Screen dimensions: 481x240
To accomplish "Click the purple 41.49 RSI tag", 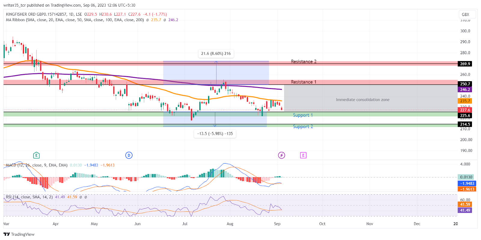I will pos(465,210).
